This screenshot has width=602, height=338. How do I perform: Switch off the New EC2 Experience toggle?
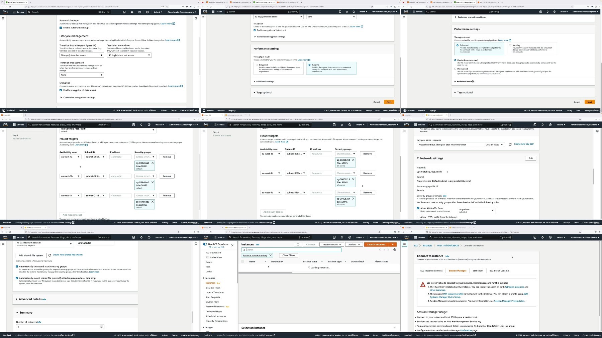tap(205, 244)
